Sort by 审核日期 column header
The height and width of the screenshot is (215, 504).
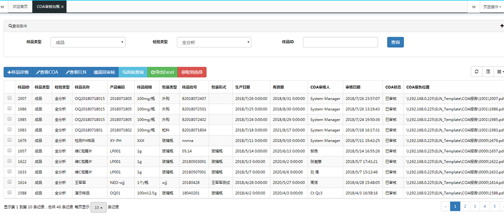(x=363, y=87)
